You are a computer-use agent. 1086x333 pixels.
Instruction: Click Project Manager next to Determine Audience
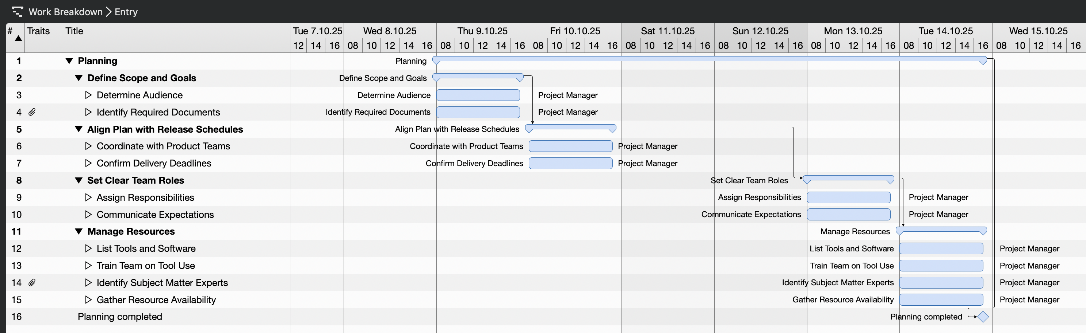click(x=567, y=95)
